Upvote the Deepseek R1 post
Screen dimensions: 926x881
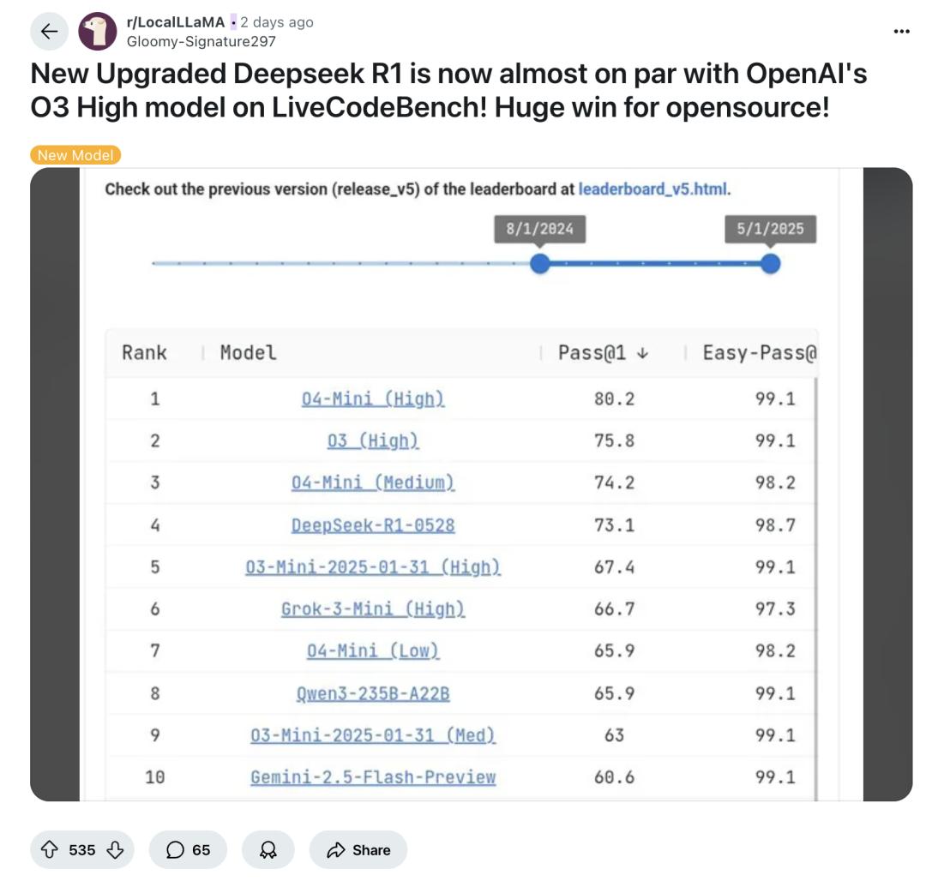pyautogui.click(x=50, y=849)
